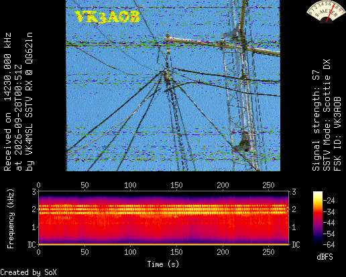Click the S-meter gauge icon
346x277 pixels.
point(325,11)
